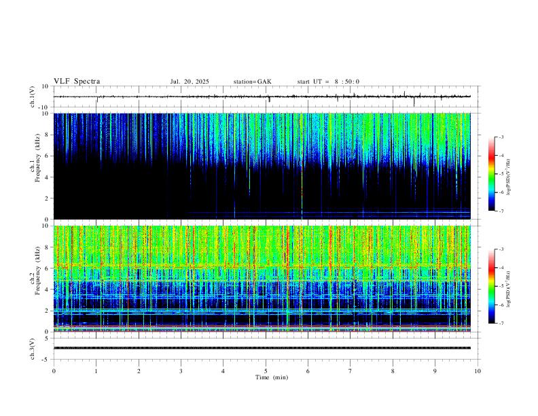Click the "10" label on the time axis
The image size is (538, 416).
click(478, 371)
